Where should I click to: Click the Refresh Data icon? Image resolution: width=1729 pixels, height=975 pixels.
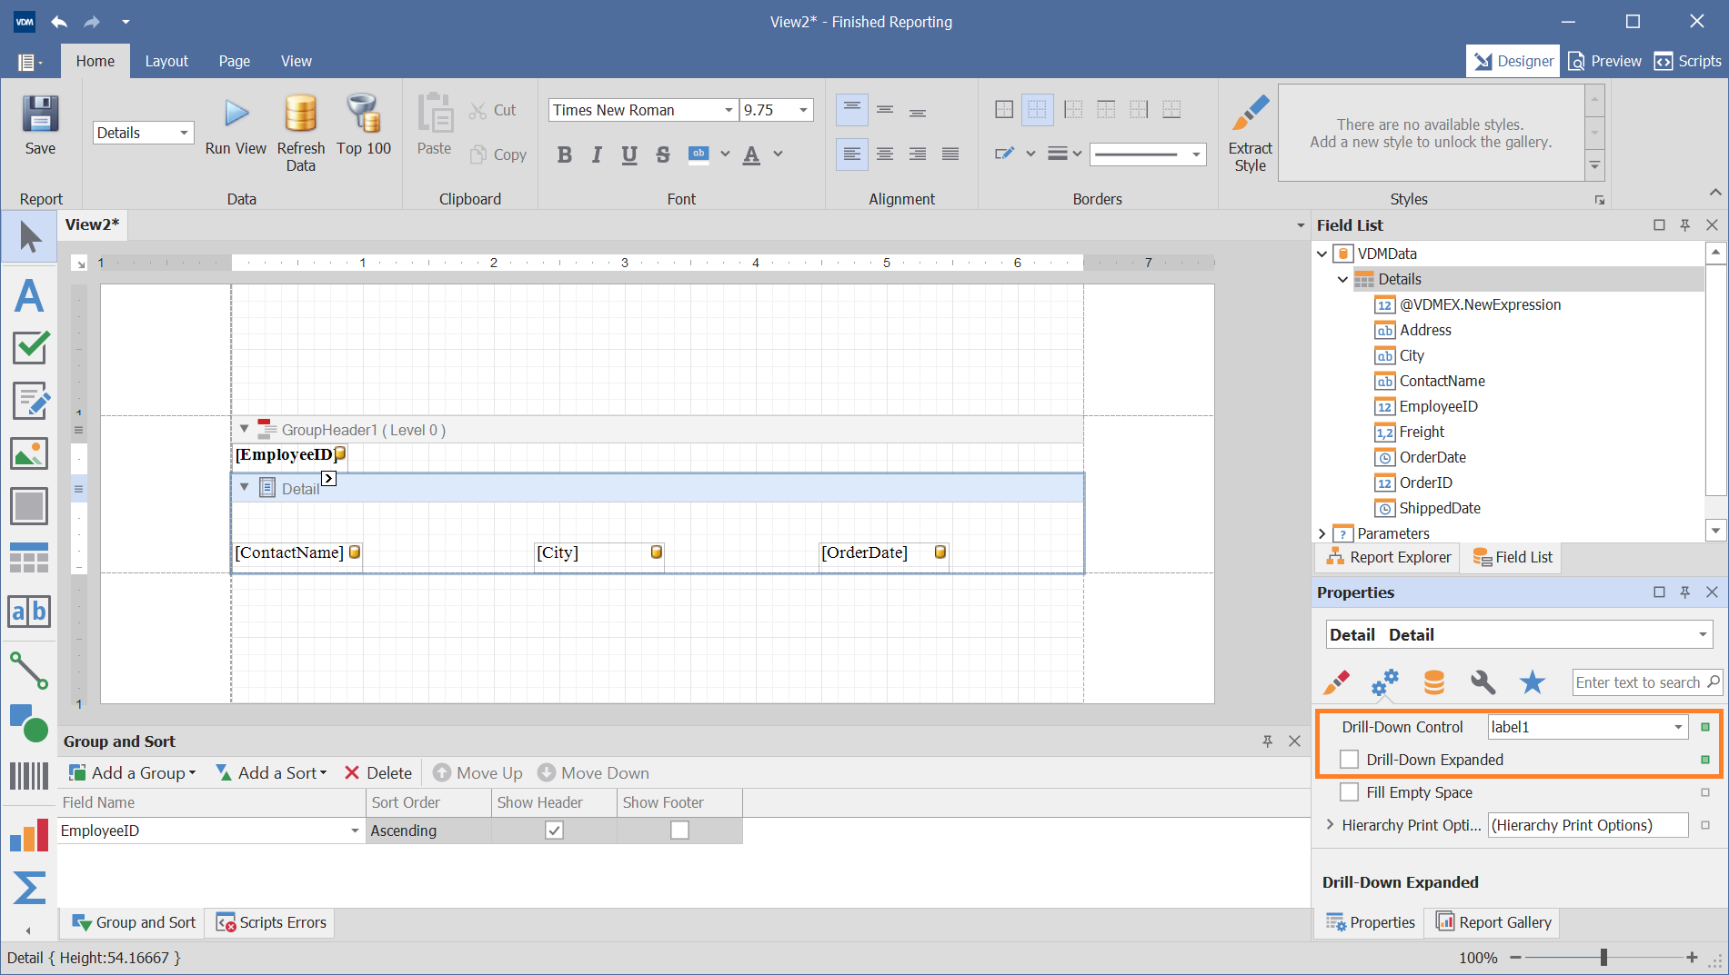(301, 114)
